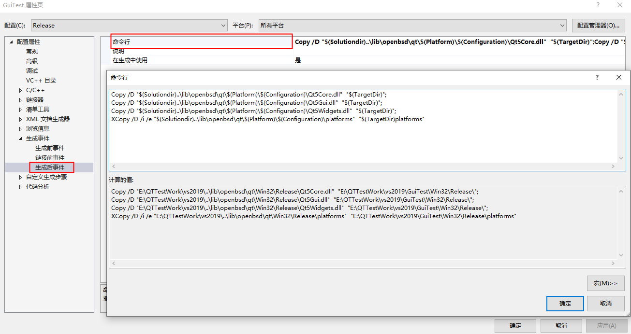
Task: Click left arrow of 计算的值 horizontal scrollbar
Action: pyautogui.click(x=114, y=264)
